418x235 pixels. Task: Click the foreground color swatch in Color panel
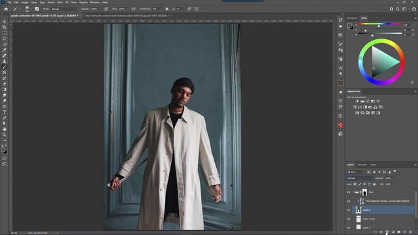point(349,25)
